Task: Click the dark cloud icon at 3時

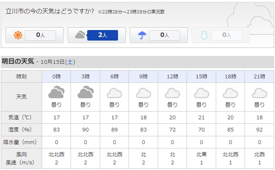Action: click(86, 92)
